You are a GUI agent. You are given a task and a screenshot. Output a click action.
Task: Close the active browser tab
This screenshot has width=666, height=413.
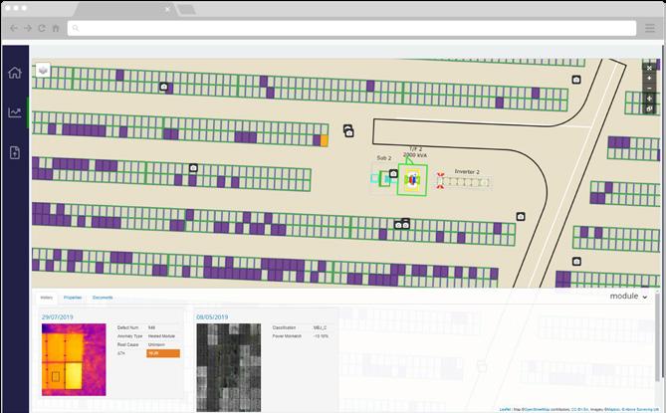point(167,9)
